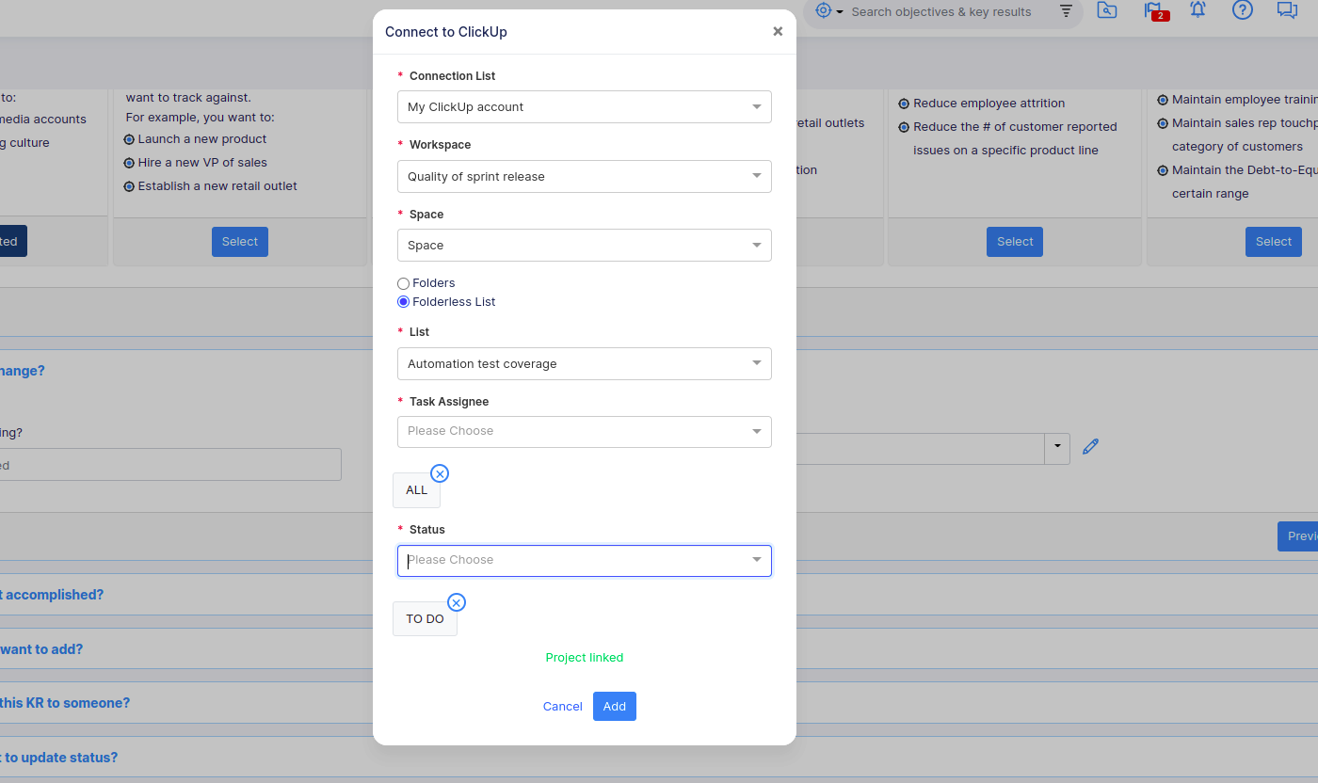The width and height of the screenshot is (1318, 783).
Task: Click the Search objectives & key results field
Action: click(941, 11)
